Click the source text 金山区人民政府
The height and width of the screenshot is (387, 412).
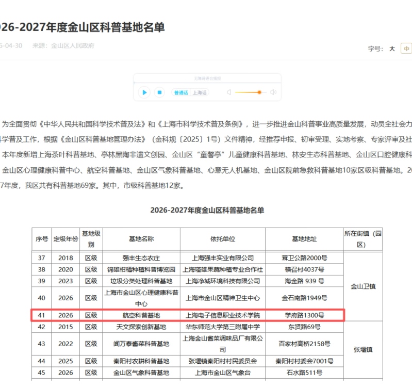[73, 45]
